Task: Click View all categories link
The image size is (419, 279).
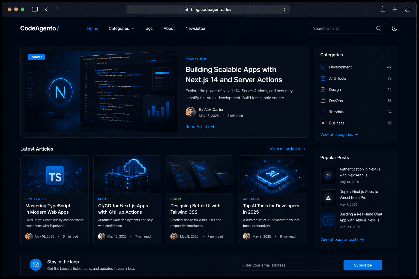Action: [339, 135]
